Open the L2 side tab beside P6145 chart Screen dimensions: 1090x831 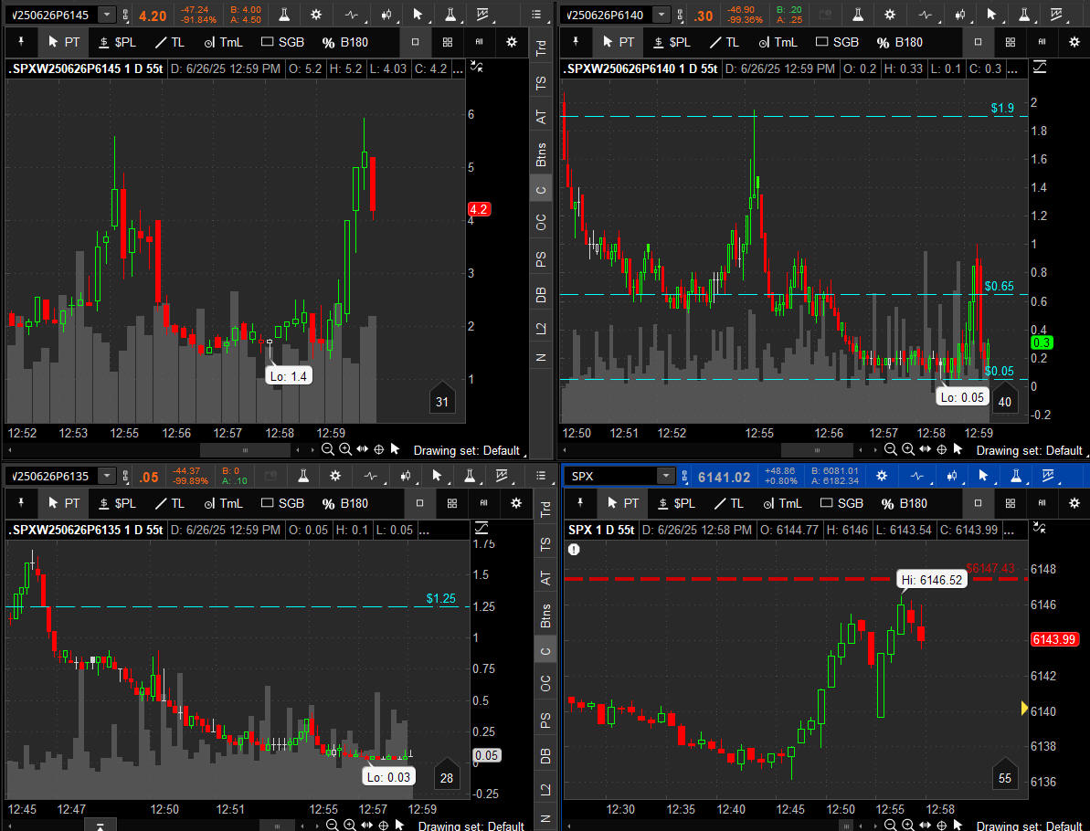pyautogui.click(x=541, y=327)
